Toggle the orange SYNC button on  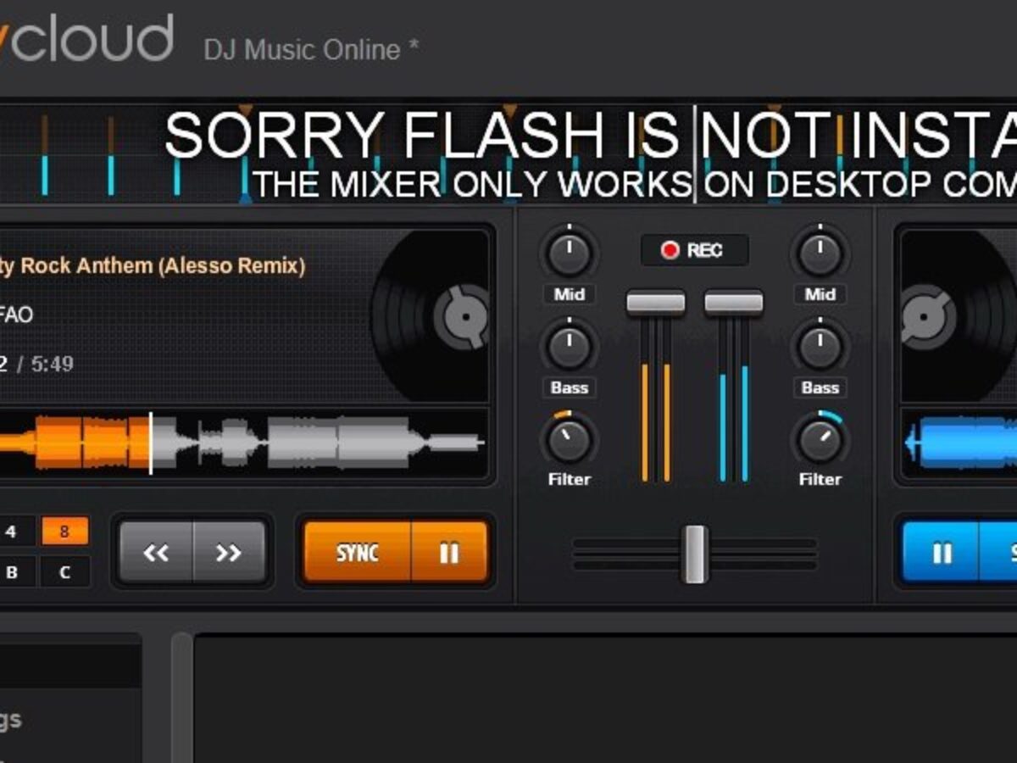click(x=357, y=553)
